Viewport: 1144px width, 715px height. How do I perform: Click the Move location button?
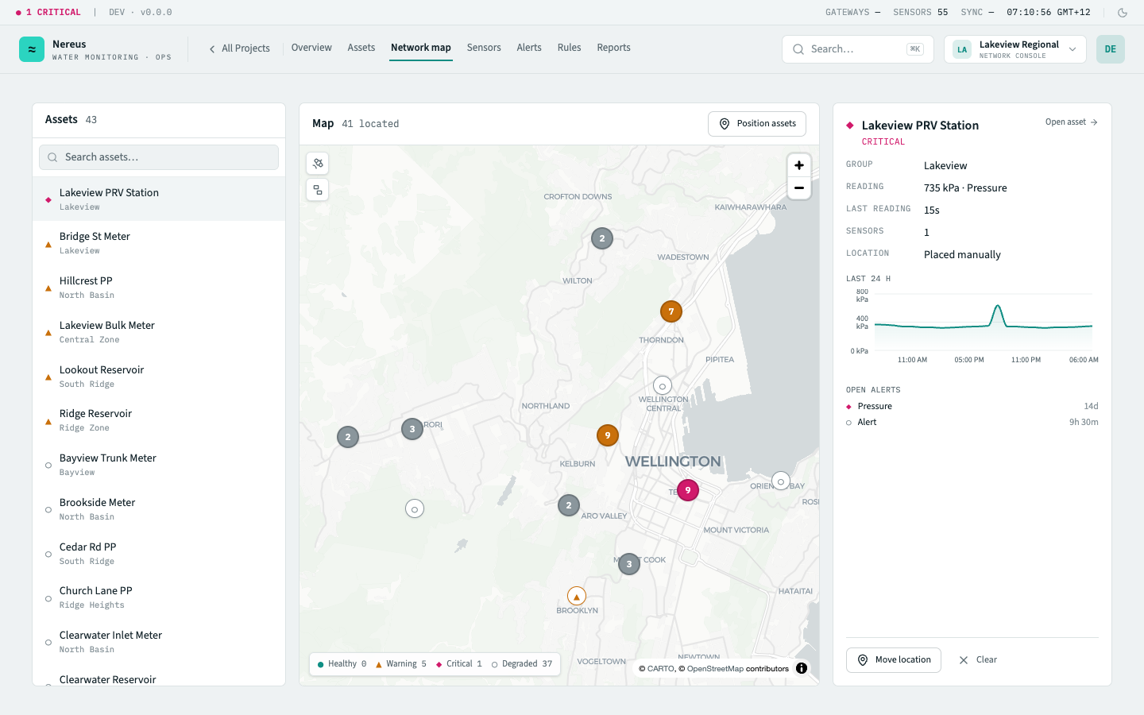tap(894, 660)
